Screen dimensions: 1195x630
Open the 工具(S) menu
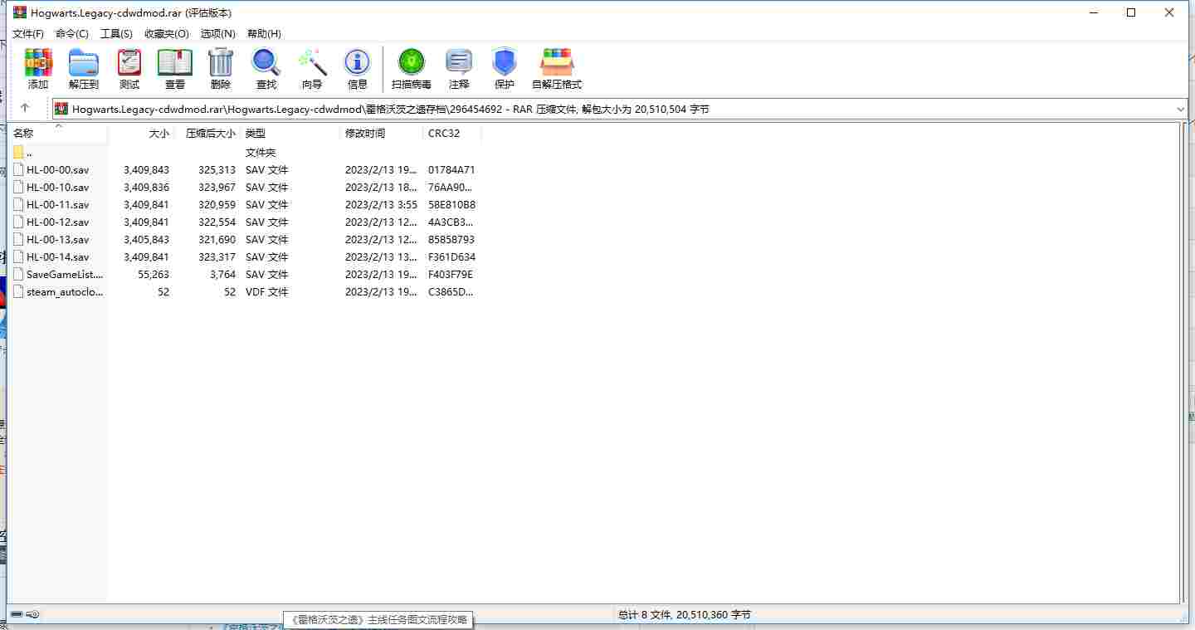(116, 34)
